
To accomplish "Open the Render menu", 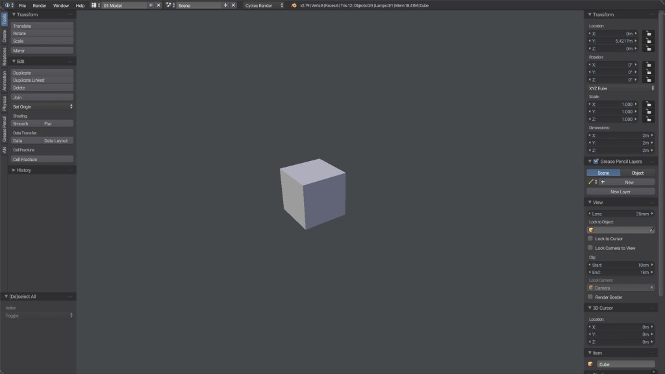I will (38, 5).
